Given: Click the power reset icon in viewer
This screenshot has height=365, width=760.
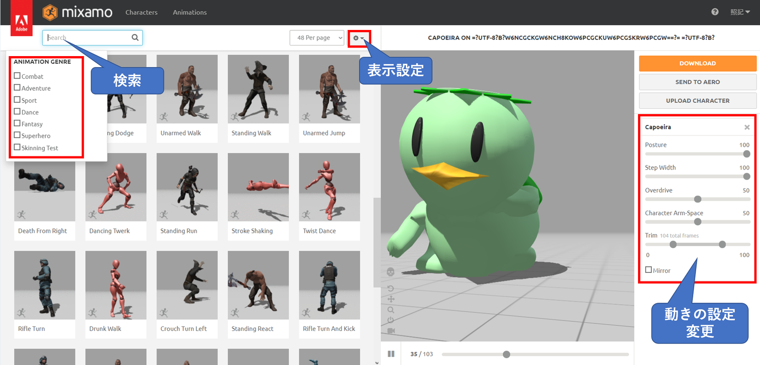Looking at the screenshot, I should coord(391,320).
